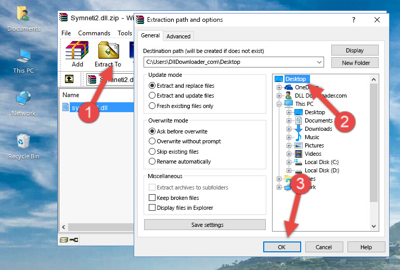Select Local Disk (C:) drive icon
Viewport: 400px width, 270px height.
pyautogui.click(x=298, y=162)
